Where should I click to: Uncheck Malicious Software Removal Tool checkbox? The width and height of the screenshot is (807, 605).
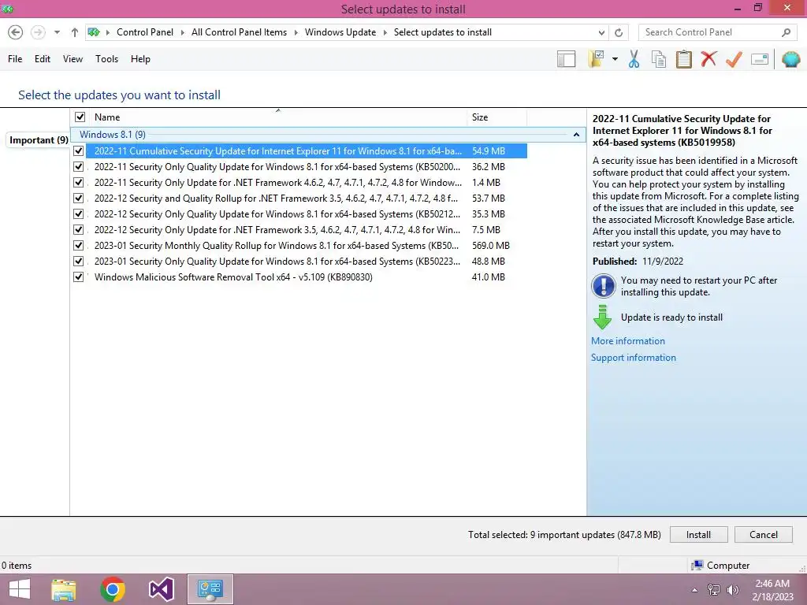pyautogui.click(x=78, y=277)
